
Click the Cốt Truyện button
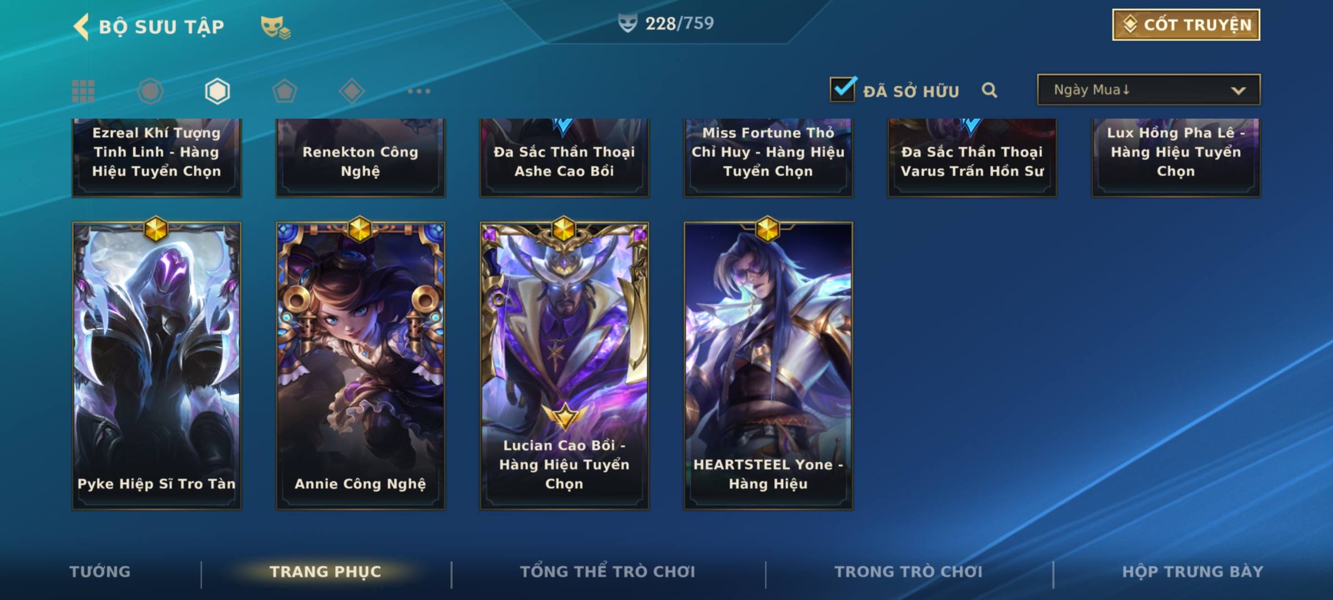click(x=1186, y=25)
